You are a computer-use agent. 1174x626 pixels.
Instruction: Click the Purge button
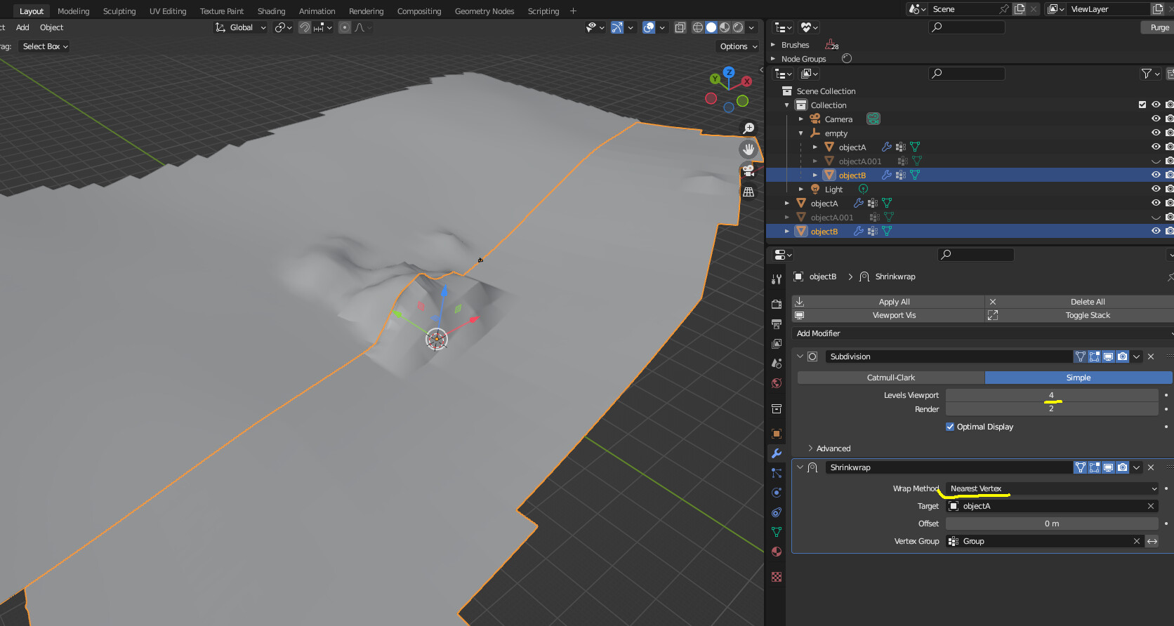click(1159, 27)
